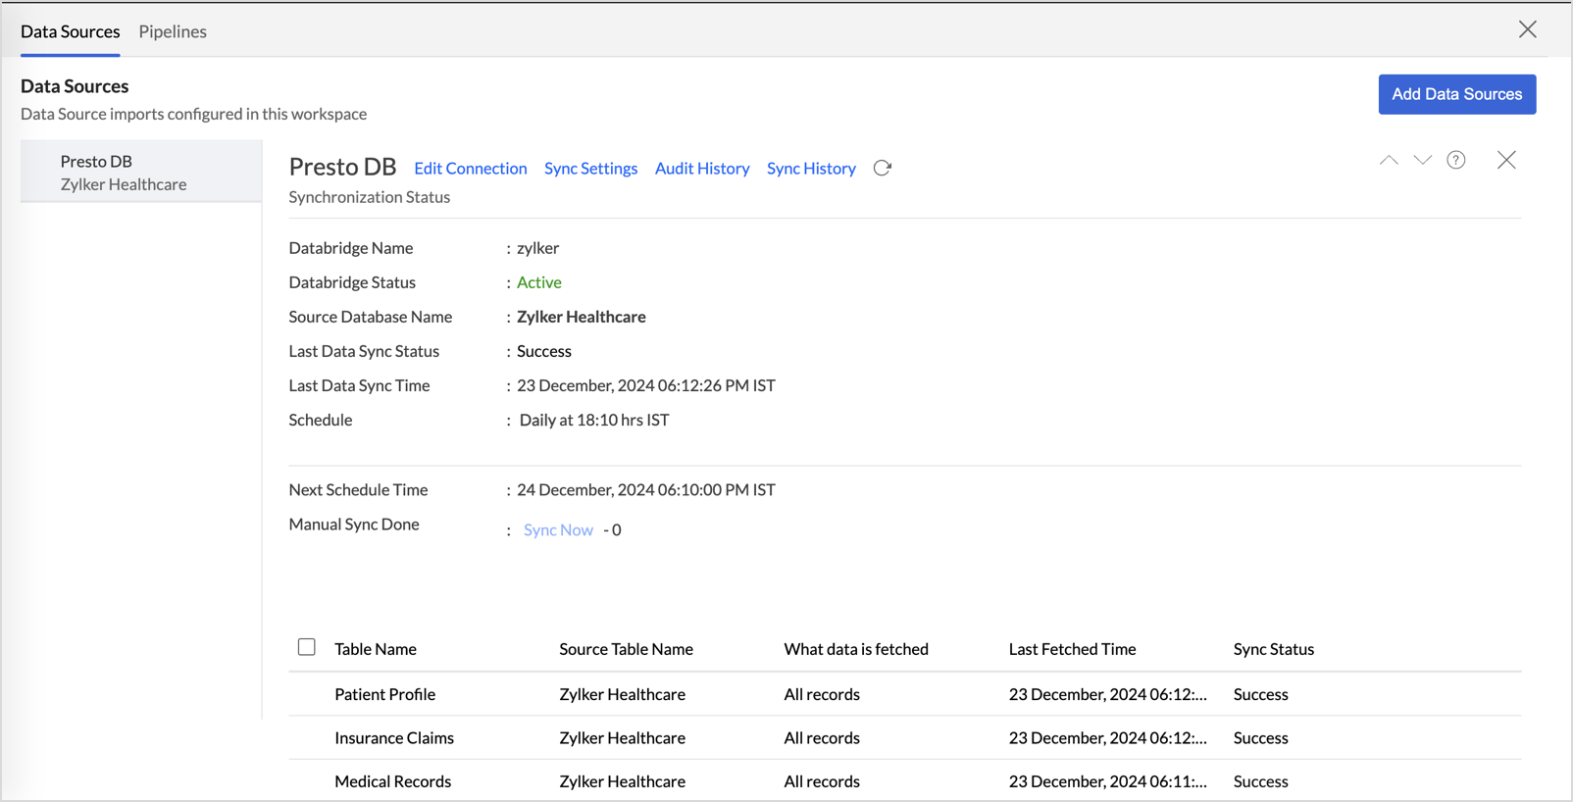Go to previous data source with up chevron
Viewport: 1573px width, 802px height.
(x=1389, y=160)
